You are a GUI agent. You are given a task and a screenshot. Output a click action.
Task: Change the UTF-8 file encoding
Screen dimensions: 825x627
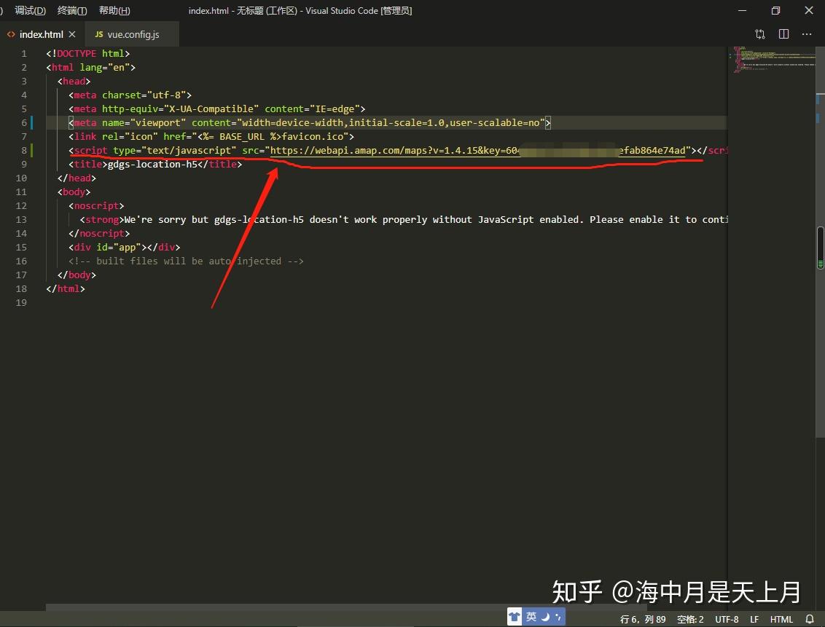[727, 619]
